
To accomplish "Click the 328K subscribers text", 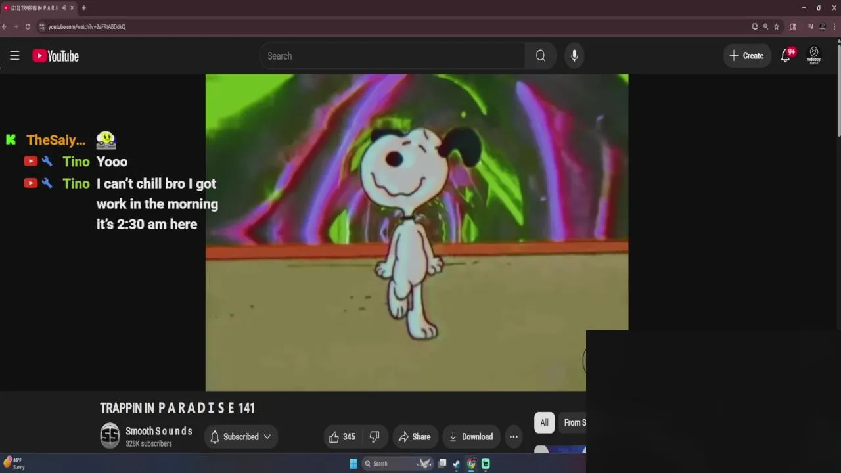I will [148, 444].
